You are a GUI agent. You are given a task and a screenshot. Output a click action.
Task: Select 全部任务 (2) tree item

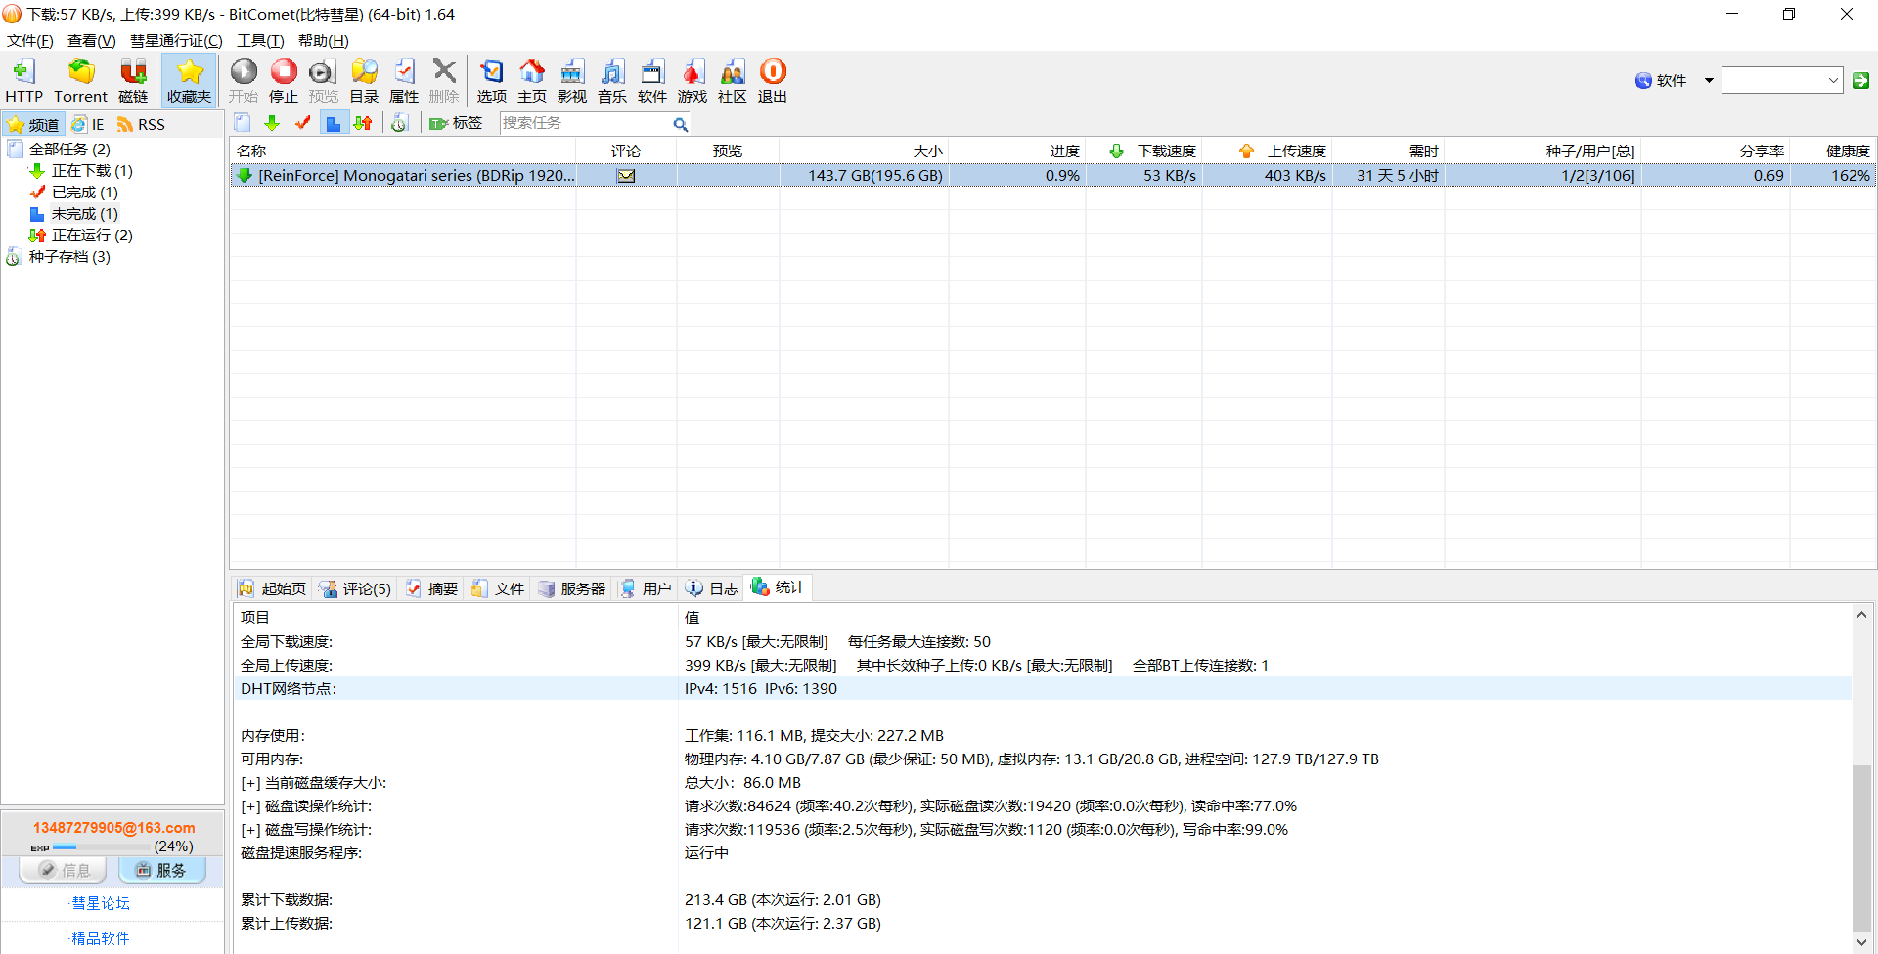69,149
